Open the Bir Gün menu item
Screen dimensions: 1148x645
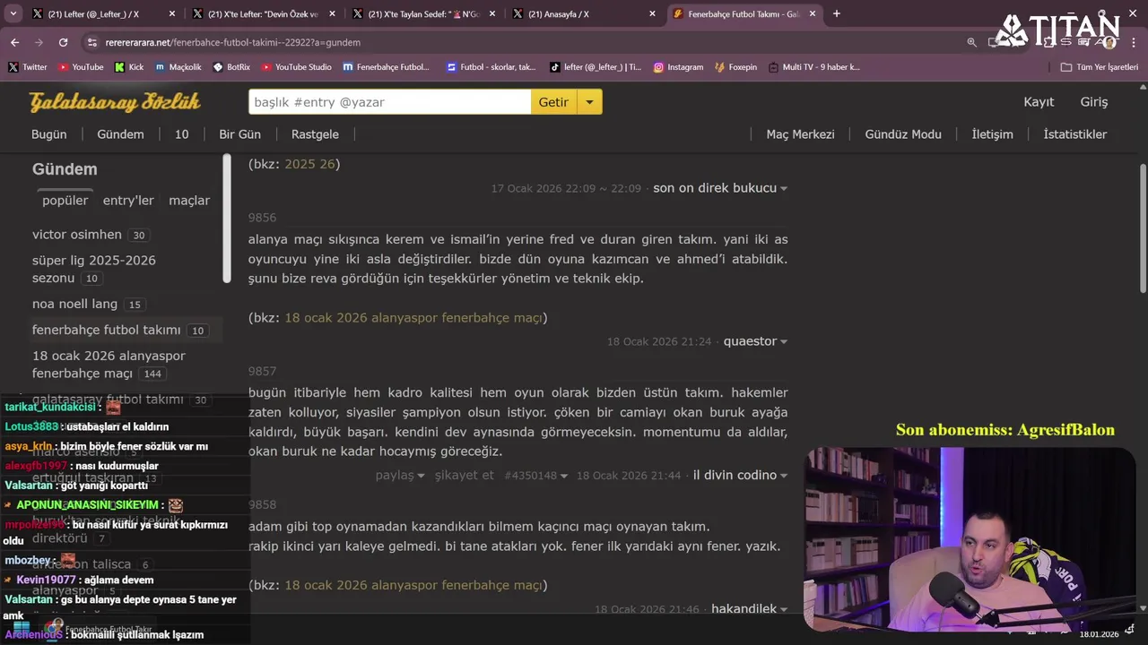239,134
